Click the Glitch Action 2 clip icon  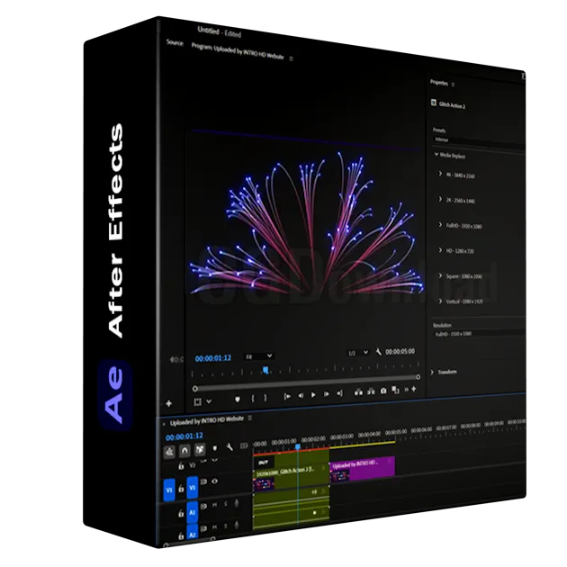434,103
